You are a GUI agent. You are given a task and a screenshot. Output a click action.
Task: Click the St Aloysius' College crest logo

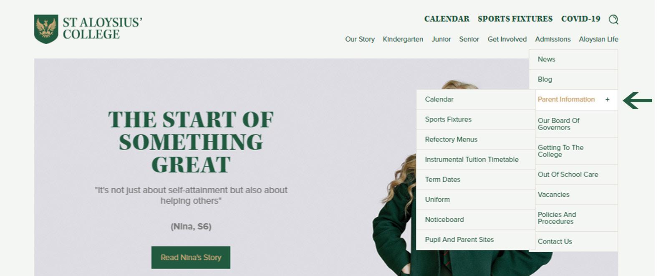pos(46,29)
